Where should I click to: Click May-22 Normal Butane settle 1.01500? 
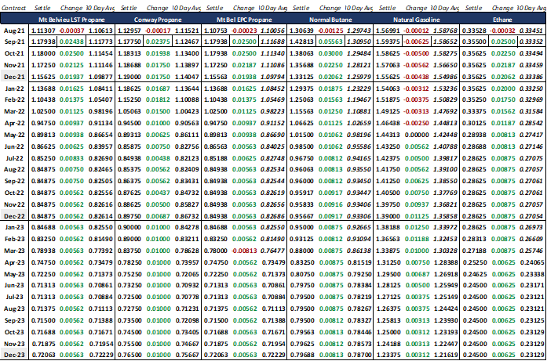coord(302,135)
